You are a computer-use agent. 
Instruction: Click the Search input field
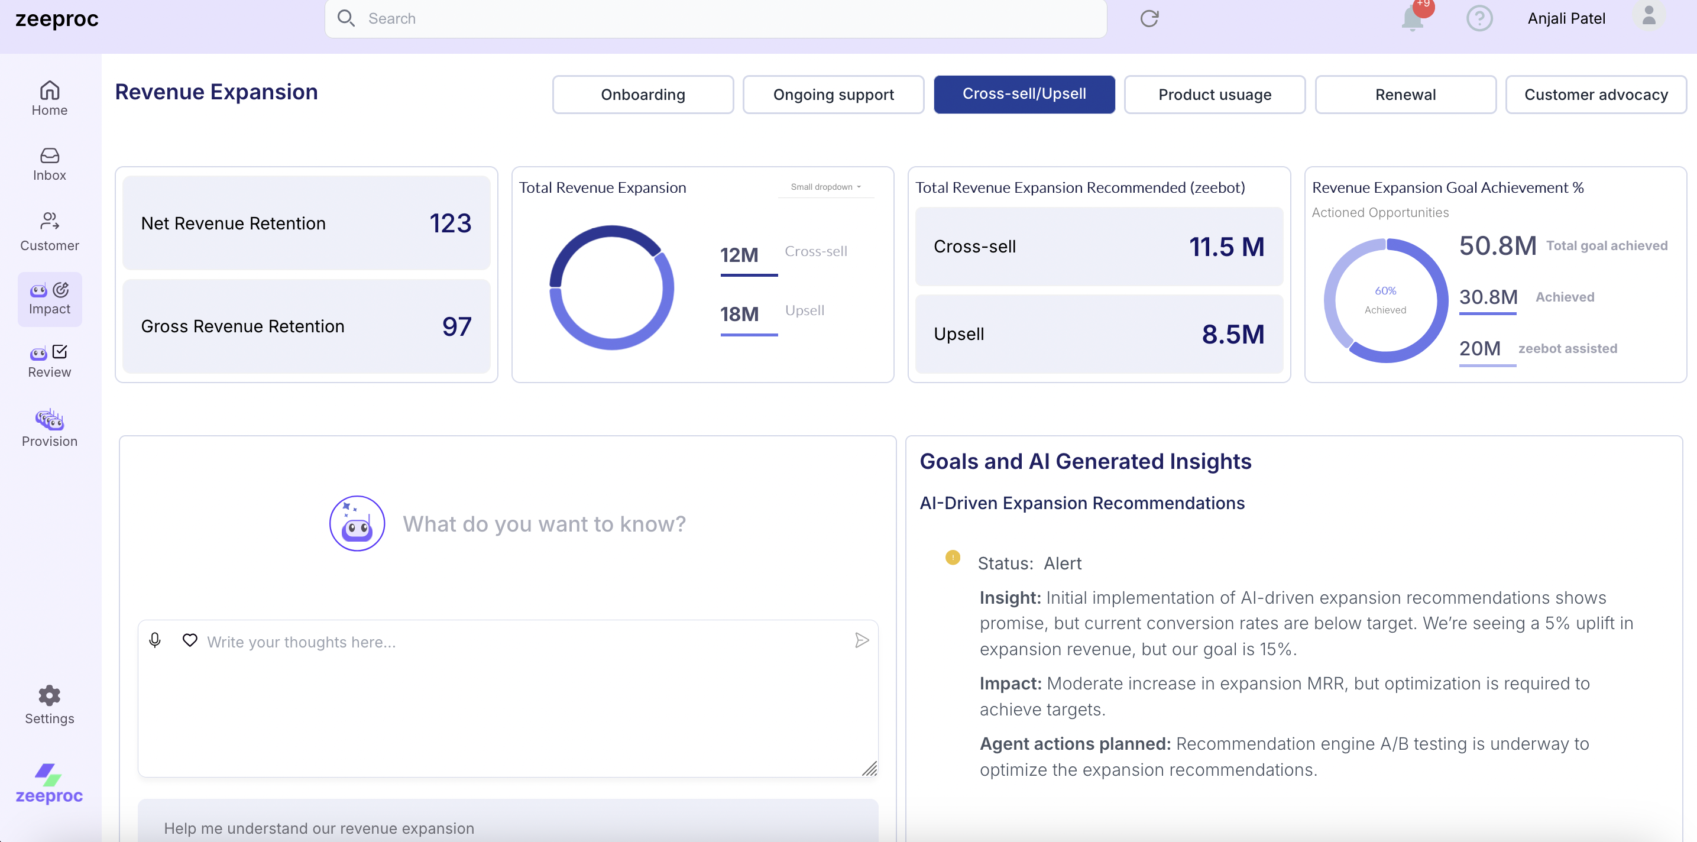click(x=715, y=18)
